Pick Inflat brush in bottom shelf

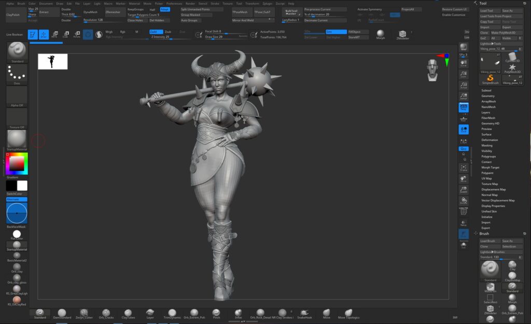coord(239,314)
